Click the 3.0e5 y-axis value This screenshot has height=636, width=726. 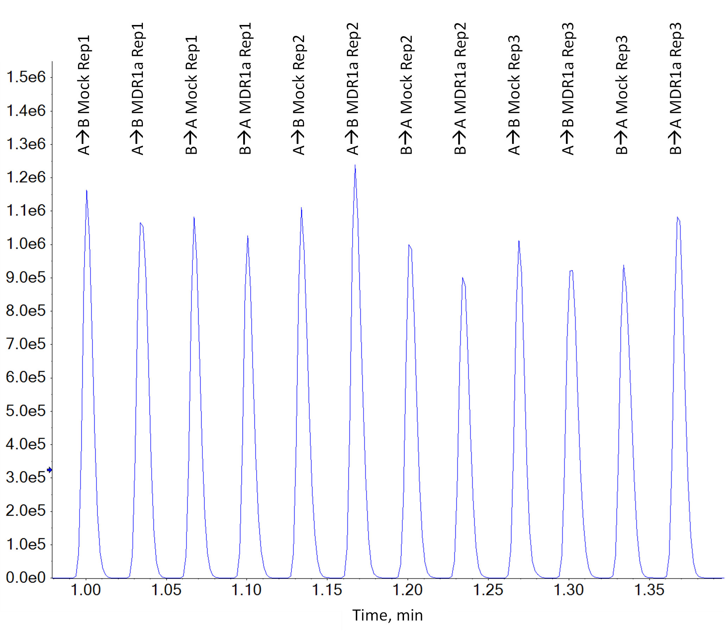(x=26, y=478)
